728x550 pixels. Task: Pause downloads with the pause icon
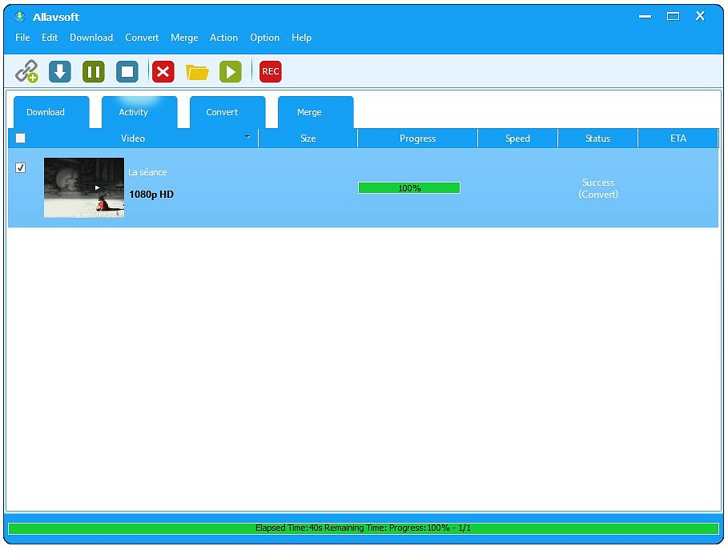[x=93, y=71]
